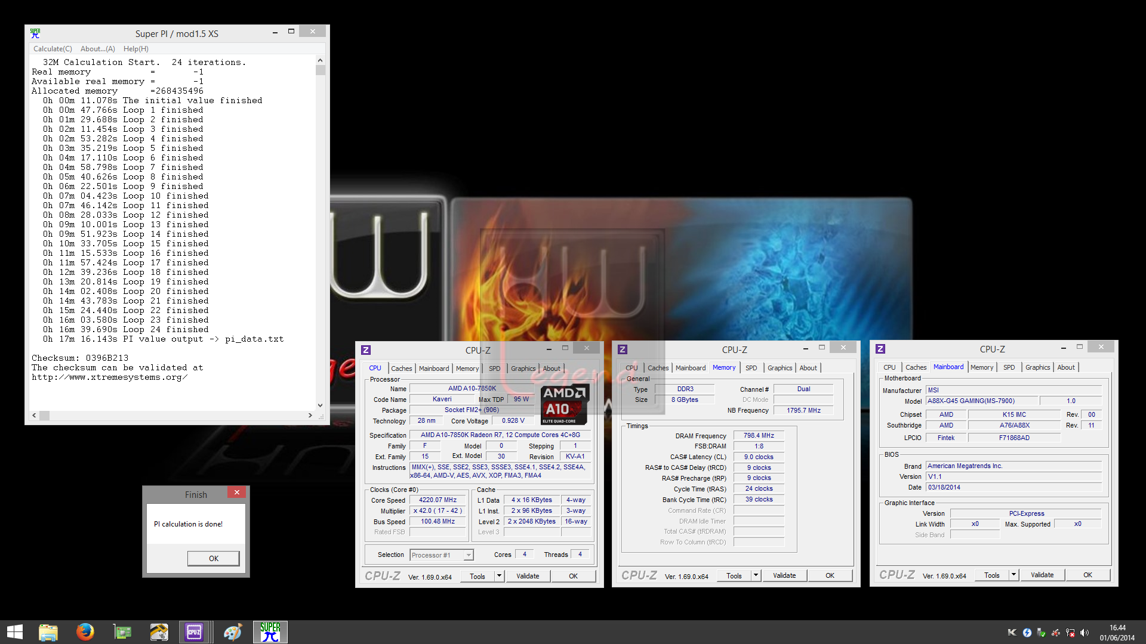Click the BIOS date 03/18/2014
This screenshot has height=644, width=1146.
point(1013,488)
